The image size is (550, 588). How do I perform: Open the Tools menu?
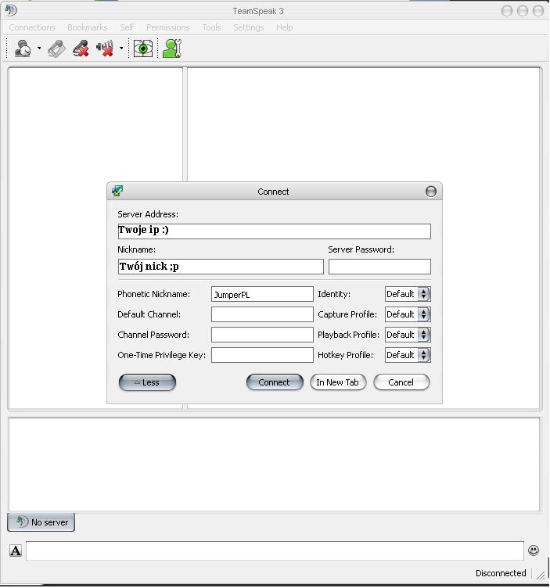211,27
